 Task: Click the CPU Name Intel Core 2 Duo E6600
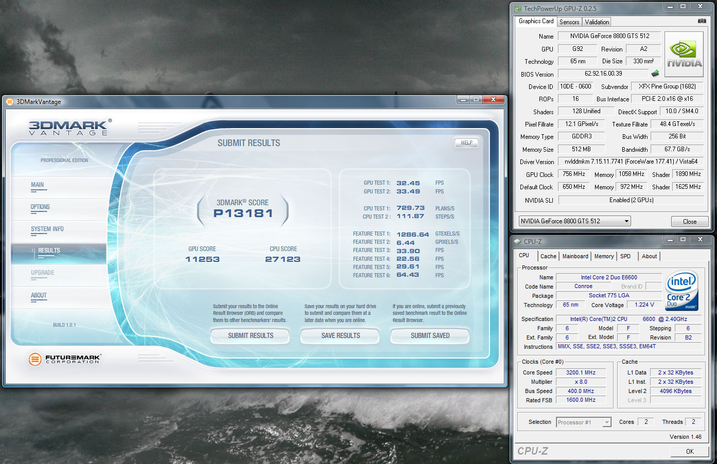click(609, 277)
